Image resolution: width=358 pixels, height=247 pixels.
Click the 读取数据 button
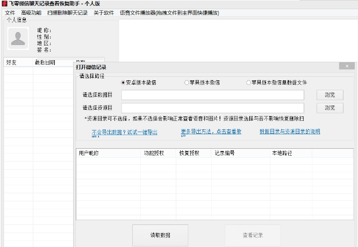tap(160, 235)
